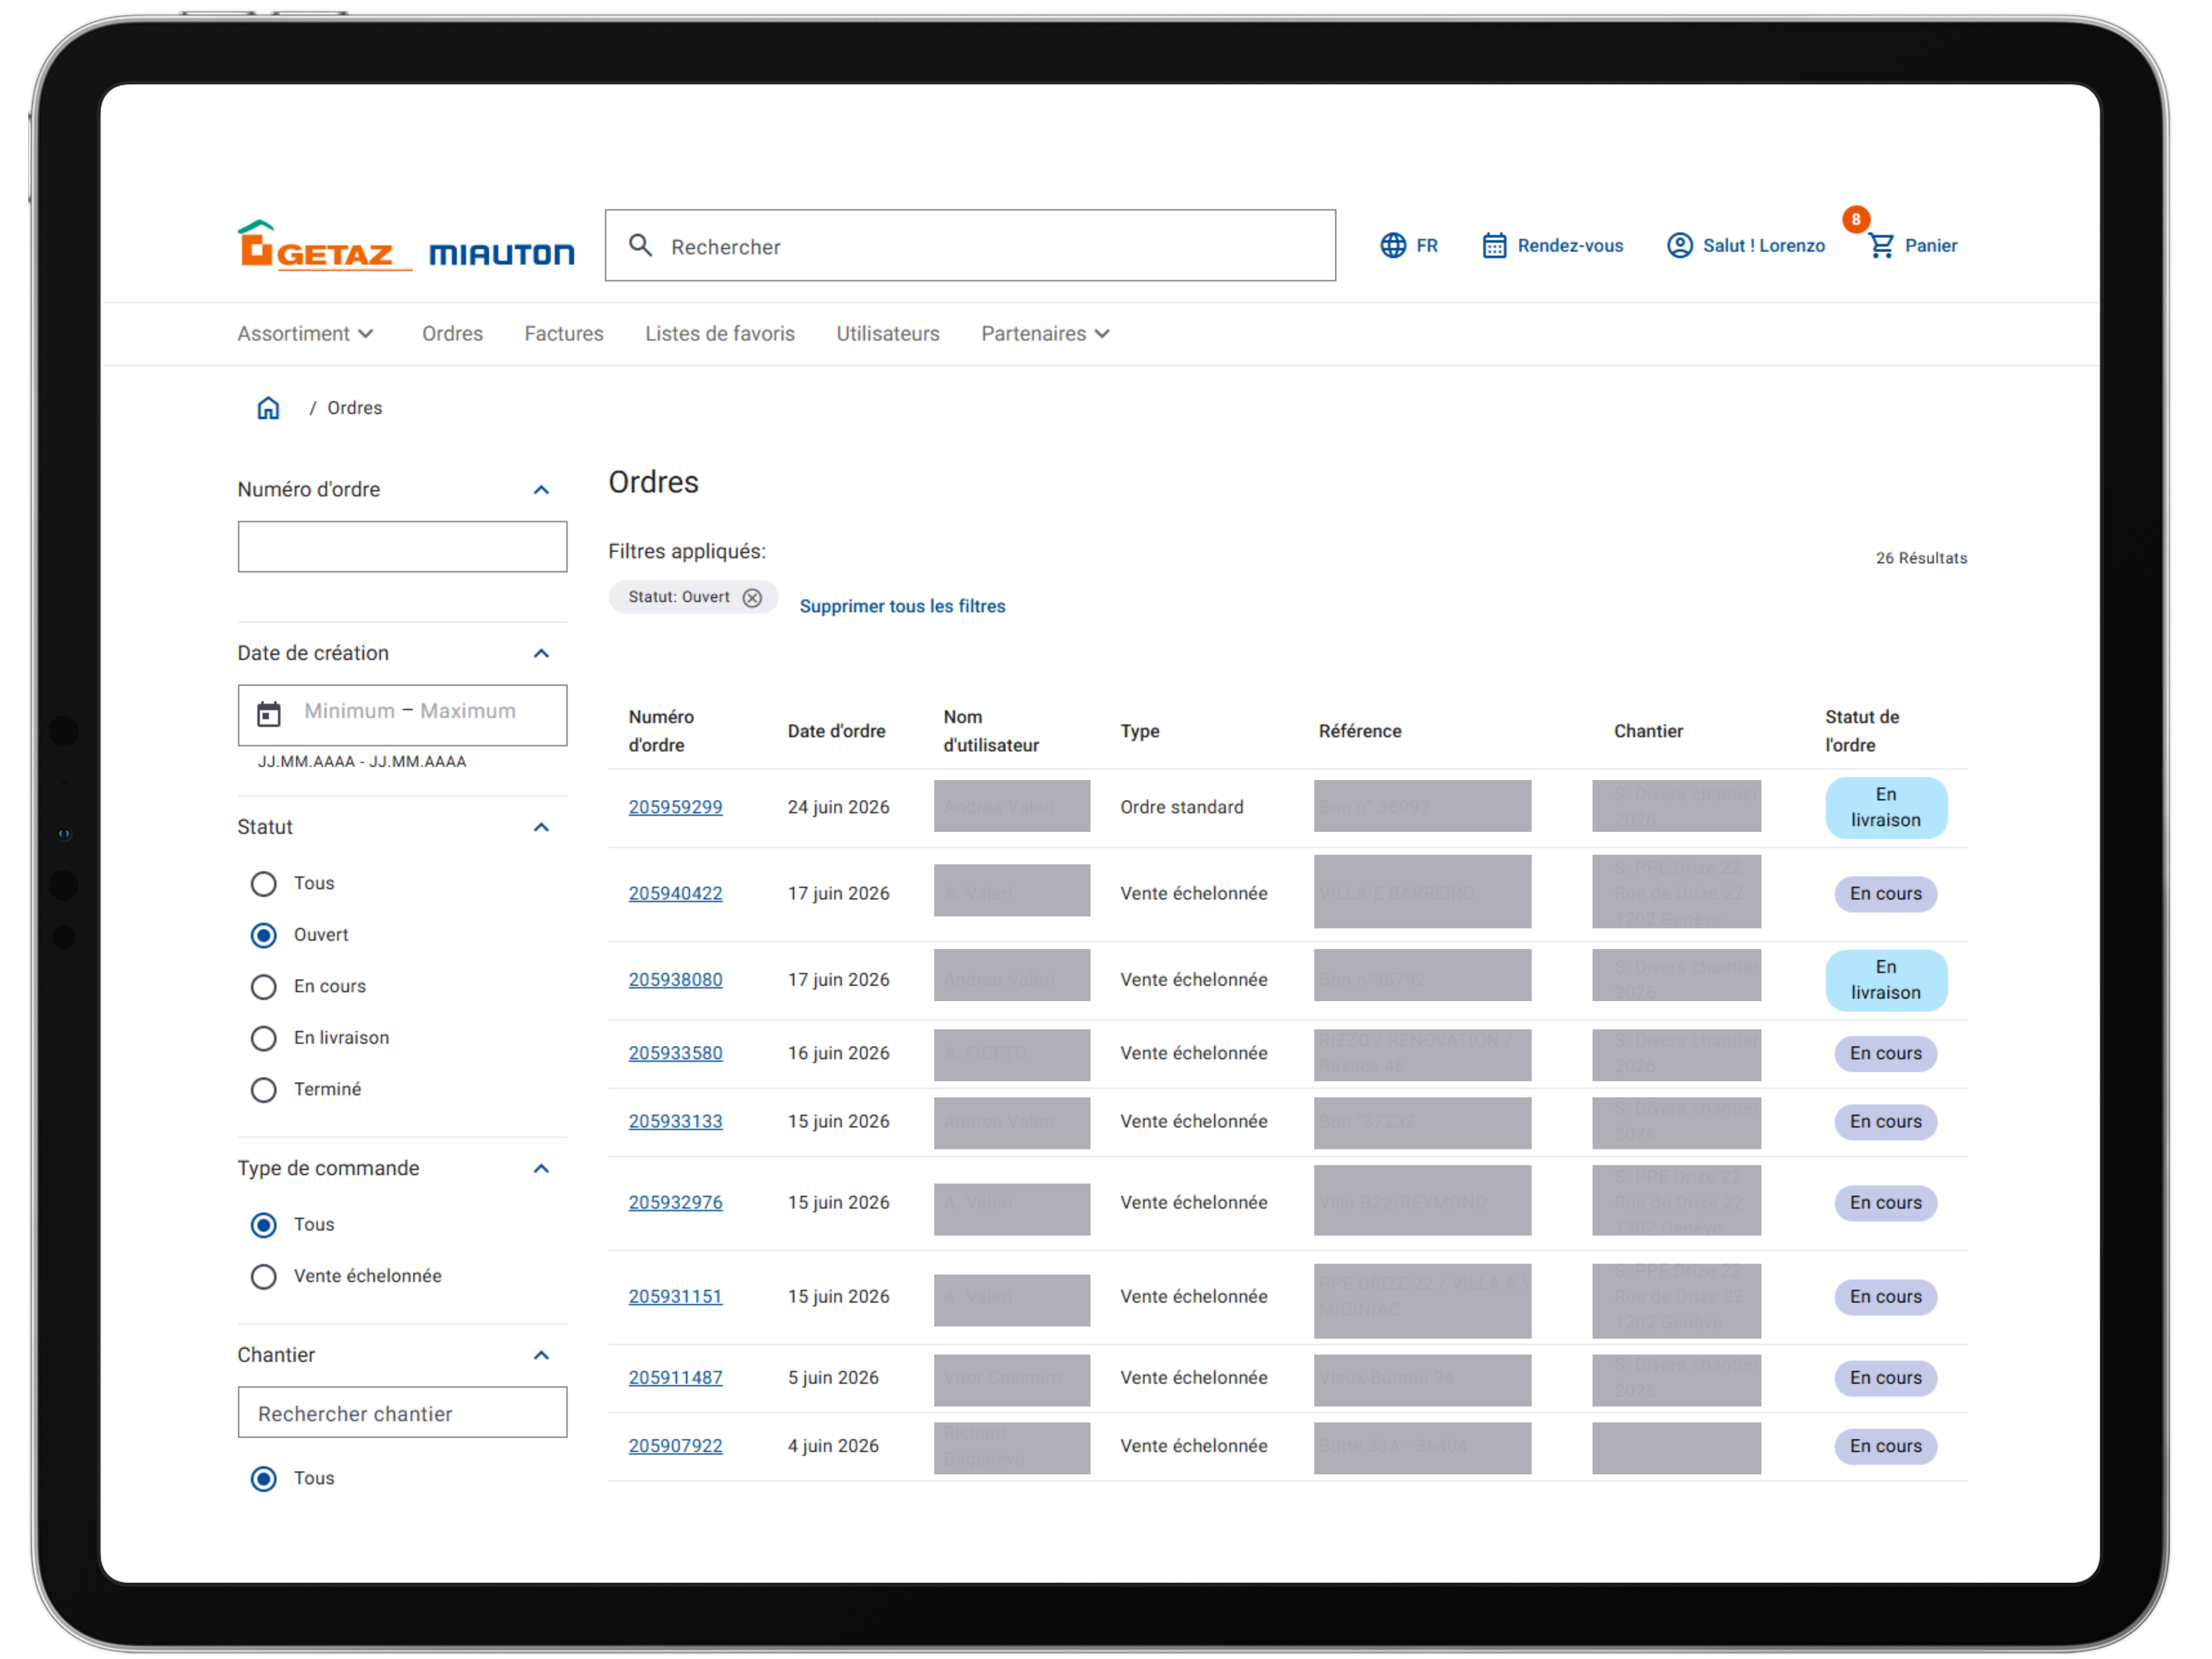Click the search magnifier icon

tap(640, 245)
